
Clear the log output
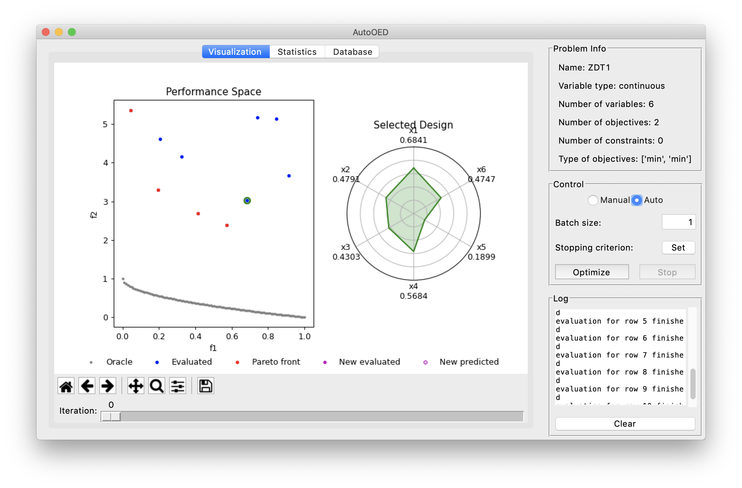pyautogui.click(x=625, y=424)
